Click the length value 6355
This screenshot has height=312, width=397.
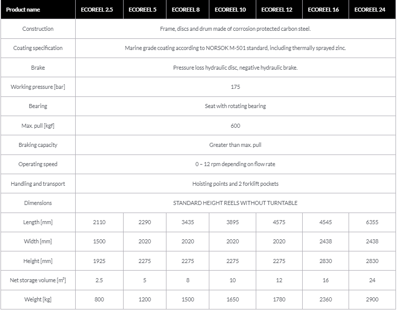(x=372, y=222)
